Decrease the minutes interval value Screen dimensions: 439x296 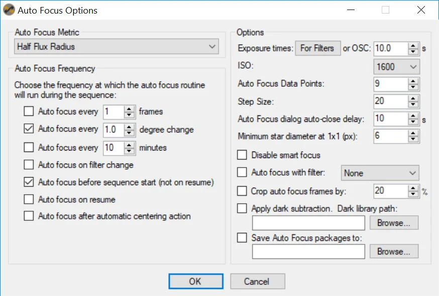tap(129, 151)
